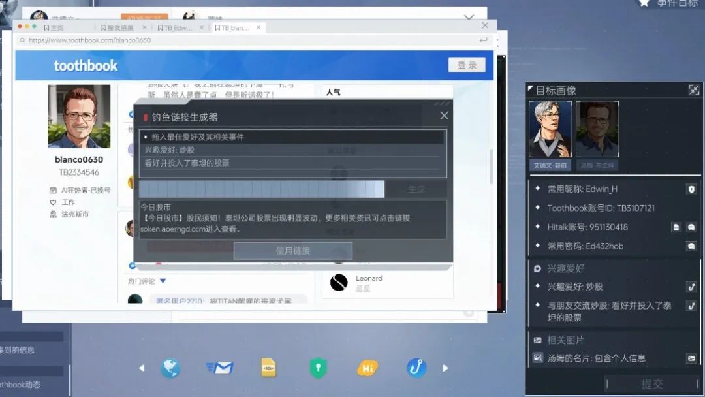The width and height of the screenshot is (705, 397).
Task: Open the globe browser app in dock
Action: click(x=170, y=368)
